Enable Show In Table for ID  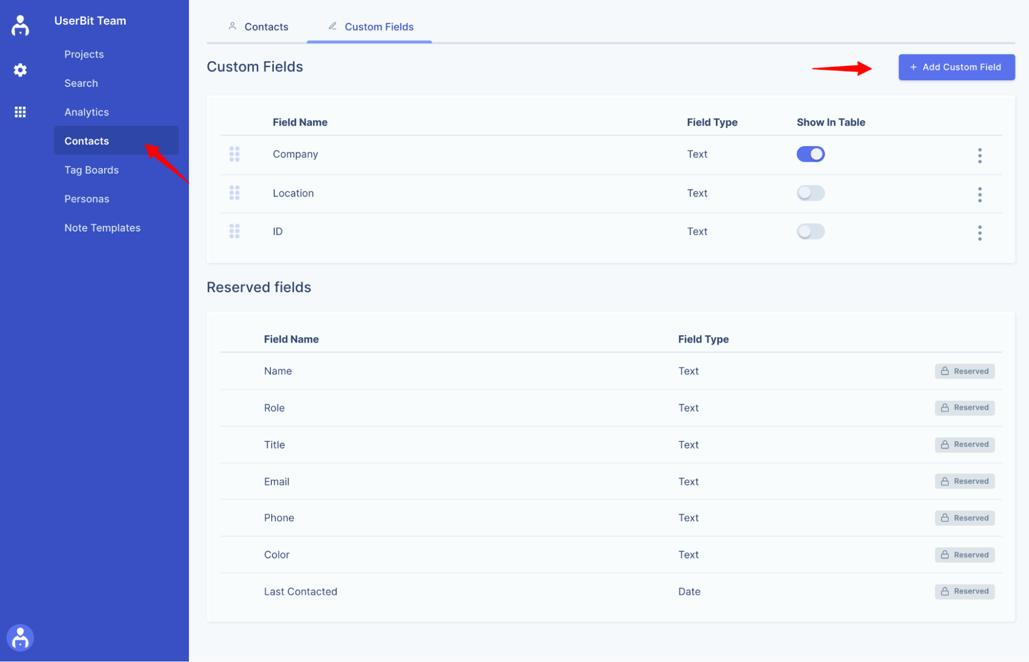(x=810, y=231)
